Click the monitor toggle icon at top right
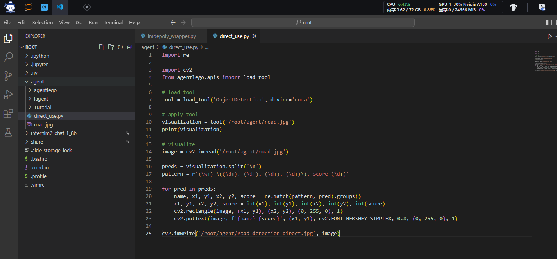This screenshot has width=557, height=259. (542, 7)
